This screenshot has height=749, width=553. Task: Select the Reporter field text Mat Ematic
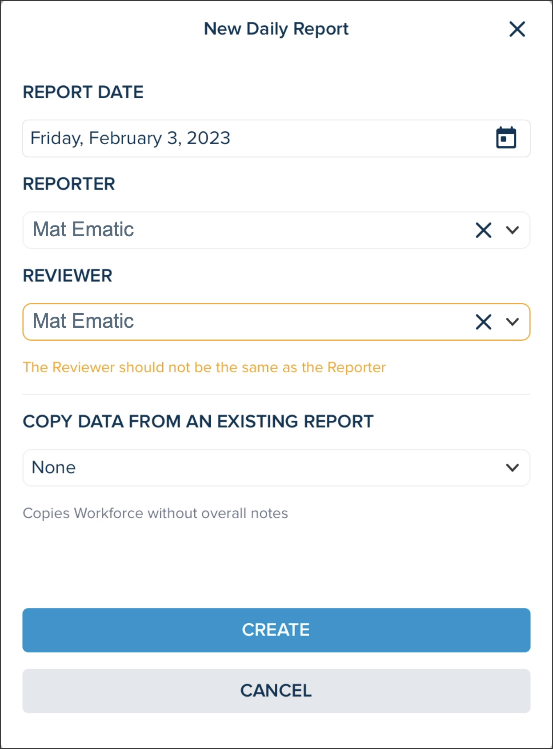[x=83, y=230]
